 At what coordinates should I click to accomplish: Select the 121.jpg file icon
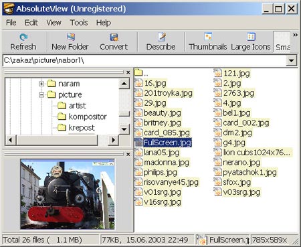coord(217,73)
